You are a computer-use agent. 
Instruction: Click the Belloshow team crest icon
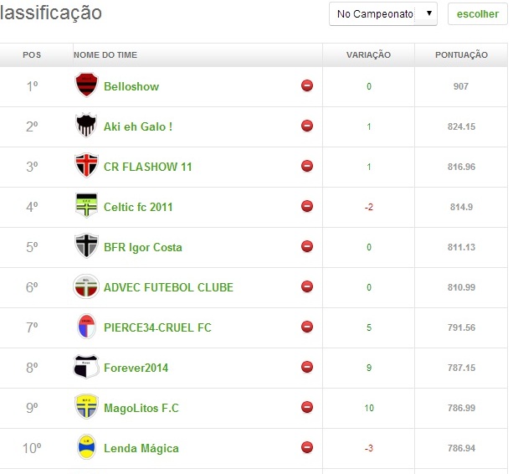(86, 85)
